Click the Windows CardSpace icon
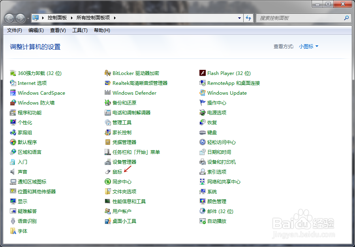Viewport: 355px width, 247px height. click(13, 93)
